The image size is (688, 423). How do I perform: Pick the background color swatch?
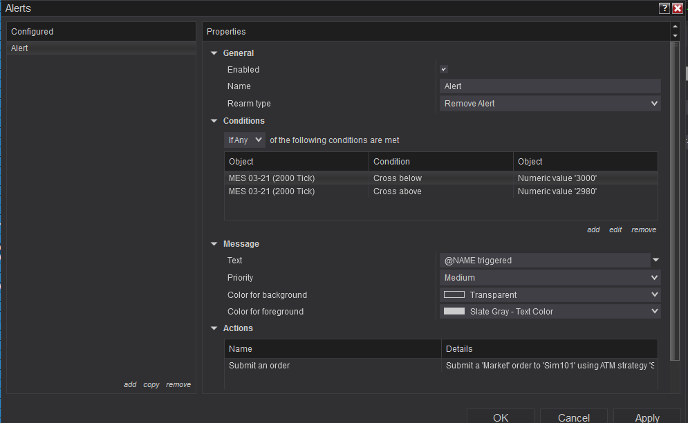click(454, 295)
